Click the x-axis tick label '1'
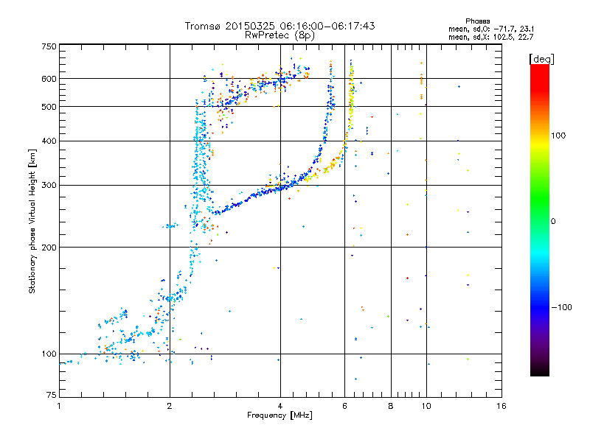The width and height of the screenshot is (590, 442). pos(59,406)
